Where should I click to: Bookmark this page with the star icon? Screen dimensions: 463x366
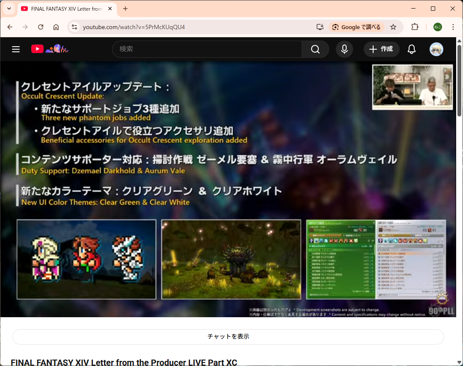pos(393,27)
